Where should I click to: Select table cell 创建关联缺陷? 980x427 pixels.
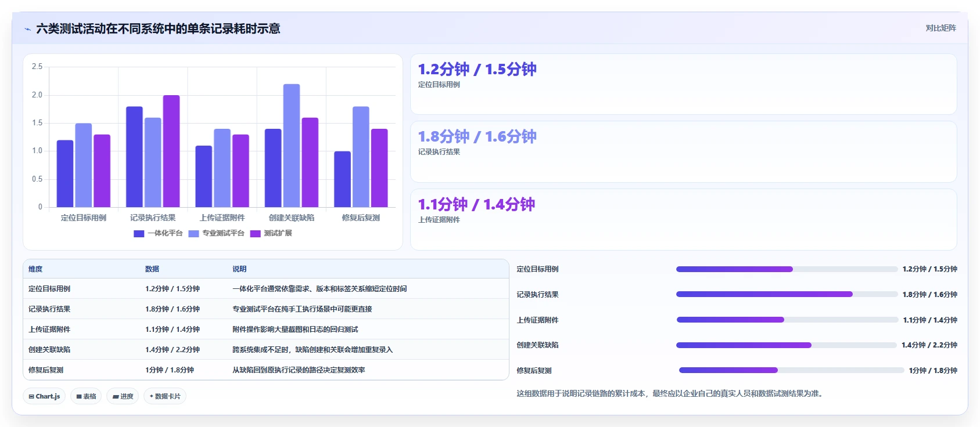(x=49, y=350)
